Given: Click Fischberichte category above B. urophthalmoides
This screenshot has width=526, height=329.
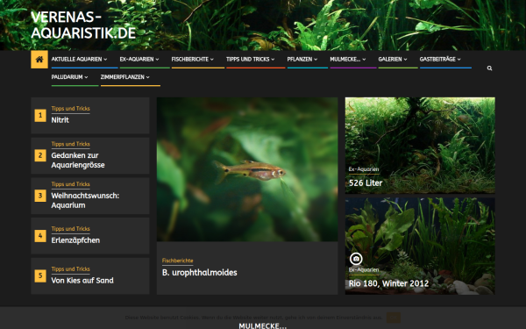Looking at the screenshot, I should click(177, 261).
